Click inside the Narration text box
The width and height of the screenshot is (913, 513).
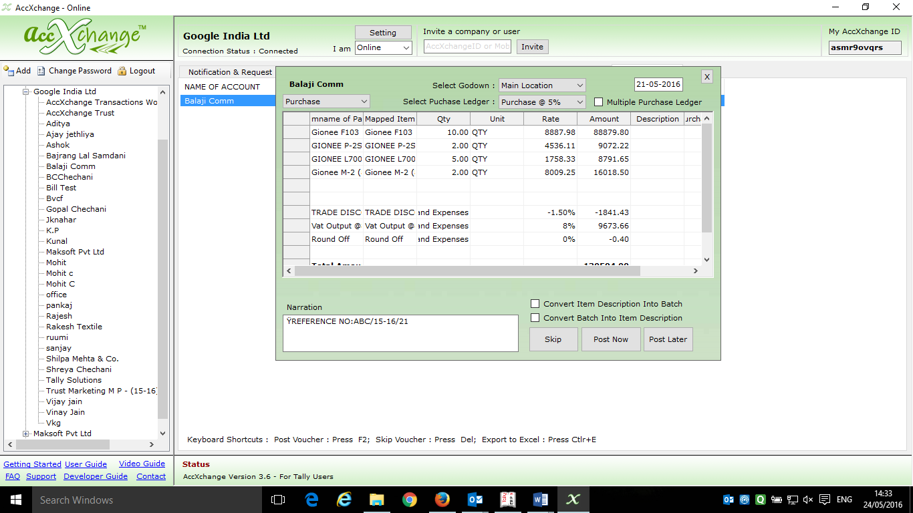(x=400, y=333)
